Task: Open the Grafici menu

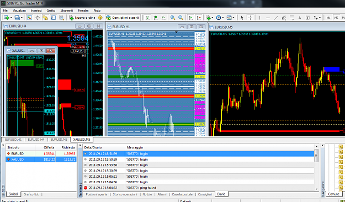Action: [51, 10]
